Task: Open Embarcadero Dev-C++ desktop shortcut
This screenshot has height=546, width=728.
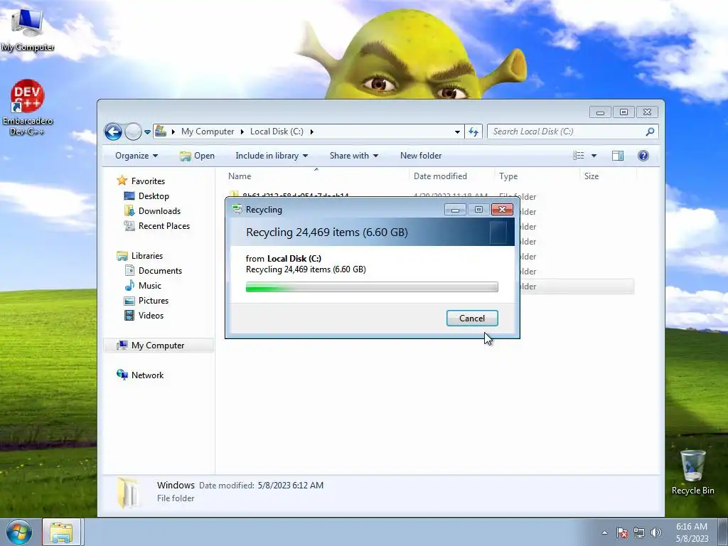Action: (28, 108)
